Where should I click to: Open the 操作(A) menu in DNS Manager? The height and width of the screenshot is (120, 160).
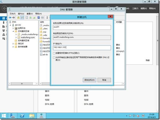[x=21, y=14]
